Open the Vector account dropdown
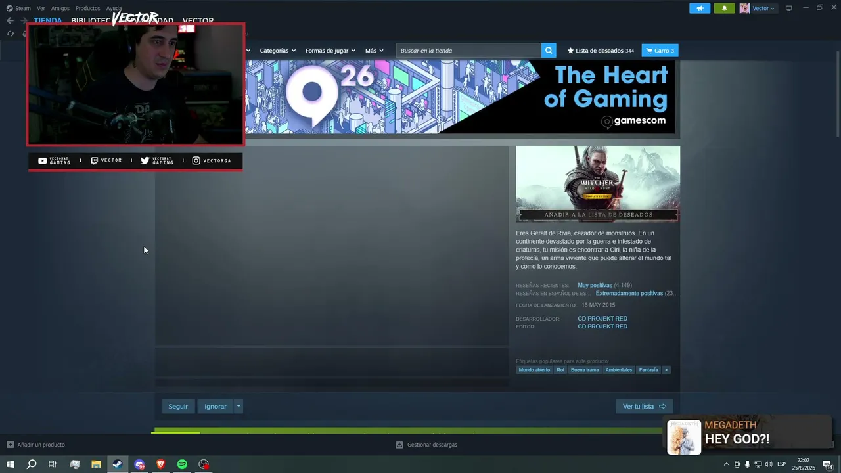 click(763, 8)
